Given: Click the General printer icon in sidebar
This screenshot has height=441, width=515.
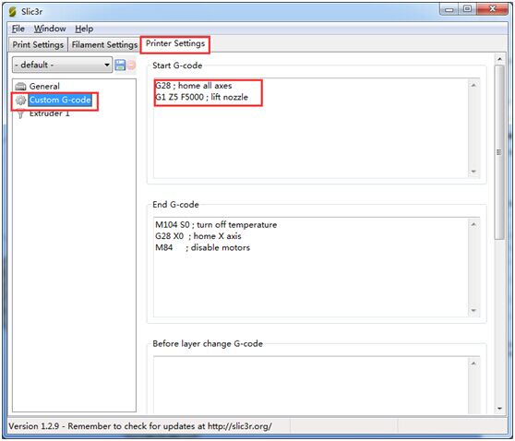Looking at the screenshot, I should 20,87.
